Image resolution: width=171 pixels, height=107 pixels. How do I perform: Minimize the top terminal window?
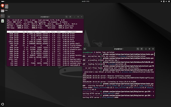pos(74,17)
